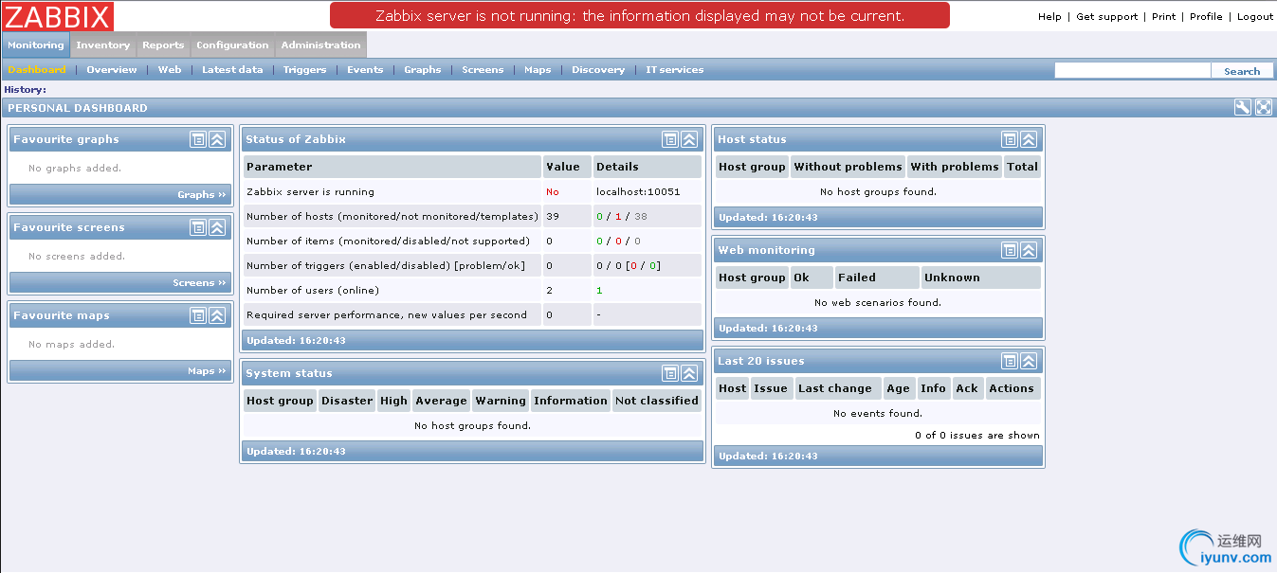Screen dimensions: 1277x573
Task: Click the 'No web scenarios found.' text
Action: point(878,303)
